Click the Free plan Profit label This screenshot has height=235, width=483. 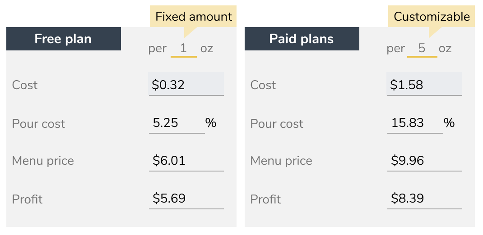tap(27, 199)
